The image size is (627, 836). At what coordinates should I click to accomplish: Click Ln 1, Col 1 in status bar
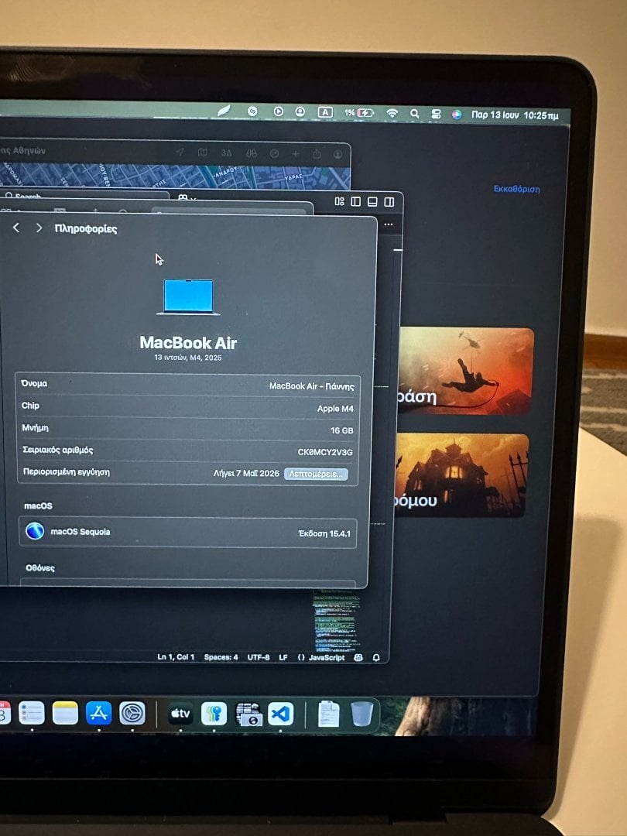[176, 657]
